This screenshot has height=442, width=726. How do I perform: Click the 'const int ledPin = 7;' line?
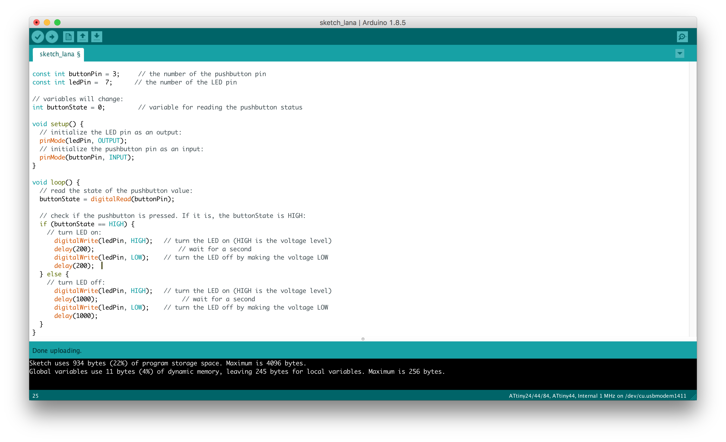[72, 82]
